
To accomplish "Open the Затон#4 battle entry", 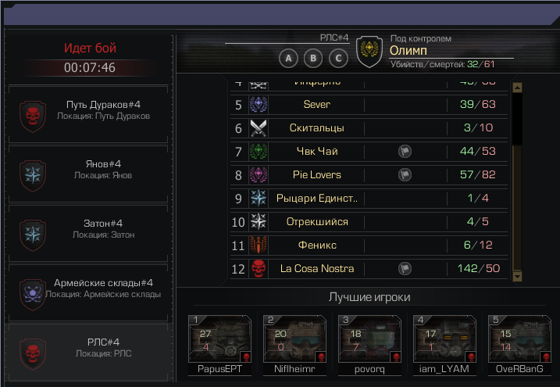I will pyautogui.click(x=88, y=233).
